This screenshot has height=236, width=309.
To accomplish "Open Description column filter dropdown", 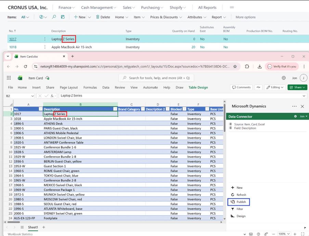I will [115, 109].
